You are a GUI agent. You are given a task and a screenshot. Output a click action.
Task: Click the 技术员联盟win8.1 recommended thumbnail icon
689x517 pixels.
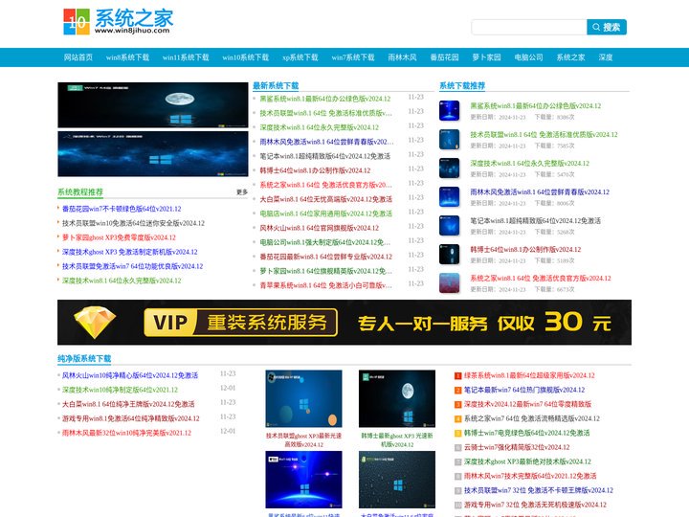449,140
